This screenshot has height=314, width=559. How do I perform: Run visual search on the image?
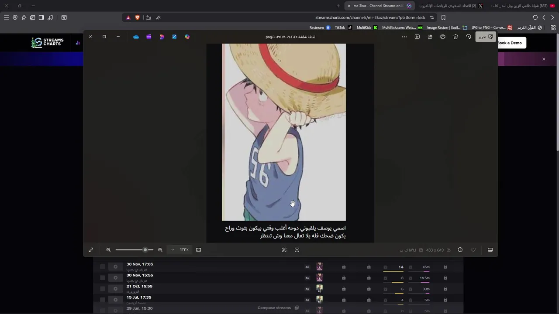pos(297,250)
